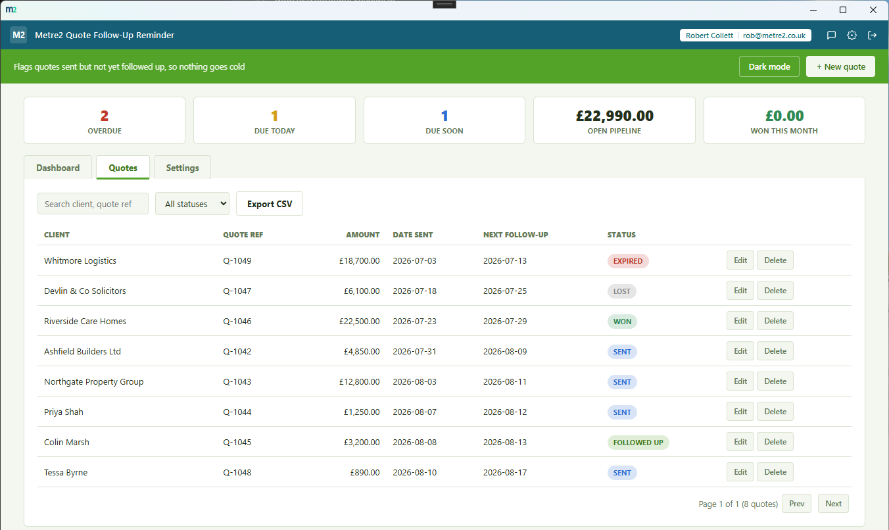The image size is (889, 530).
Task: Click the SENT badge for Tessa Byrne
Action: (x=622, y=473)
